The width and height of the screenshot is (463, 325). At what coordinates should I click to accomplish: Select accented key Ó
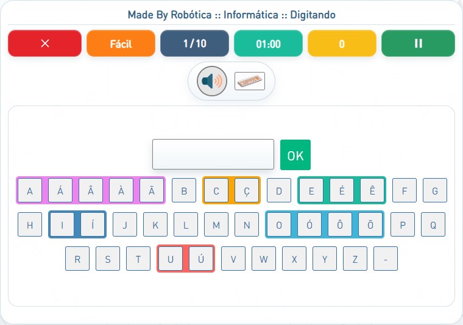[x=309, y=224]
